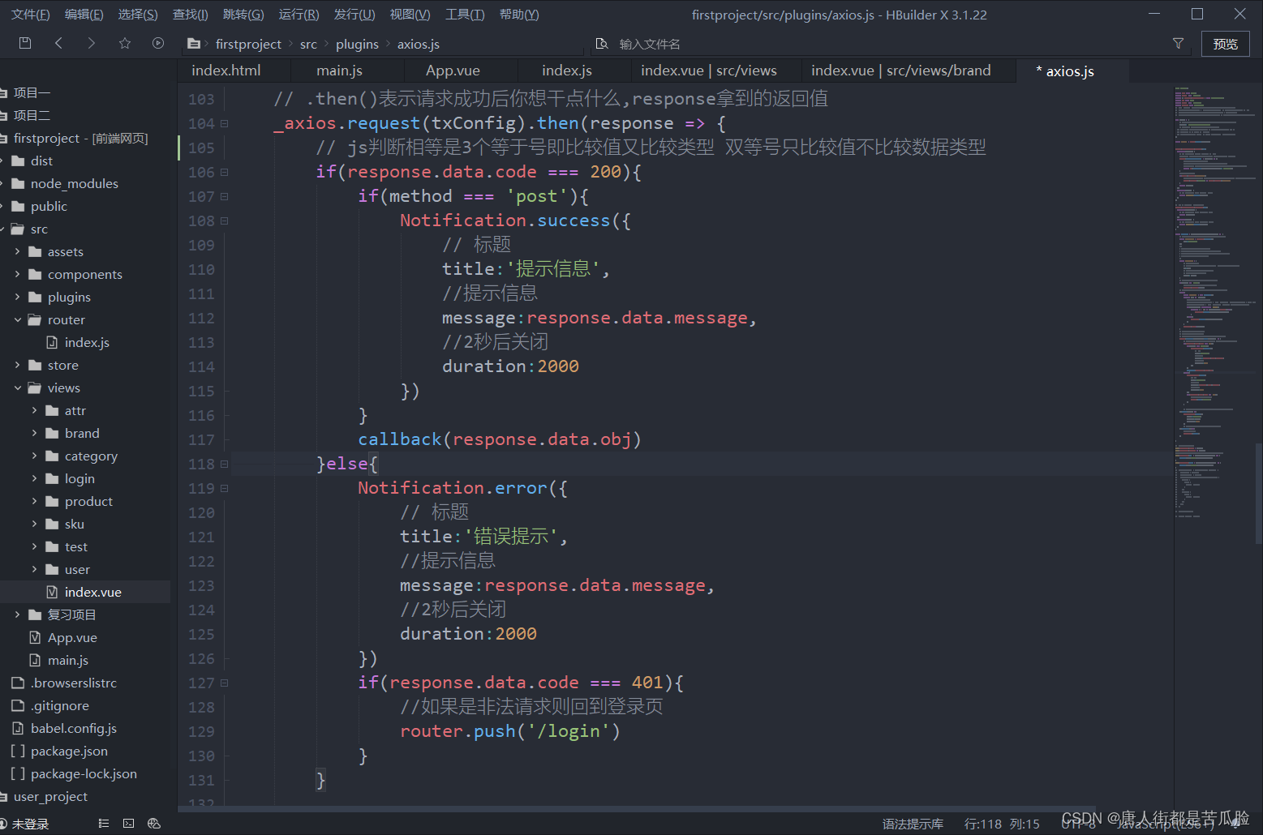Click 语法提示库 in status bar

pyautogui.click(x=913, y=824)
